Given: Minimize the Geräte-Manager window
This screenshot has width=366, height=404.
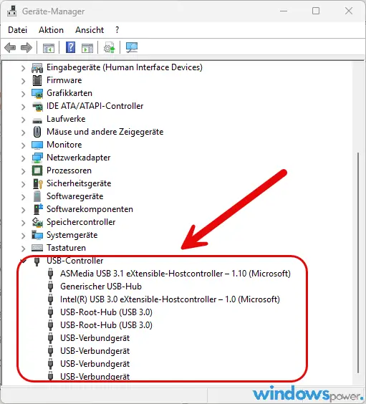Looking at the screenshot, I should tap(284, 11).
